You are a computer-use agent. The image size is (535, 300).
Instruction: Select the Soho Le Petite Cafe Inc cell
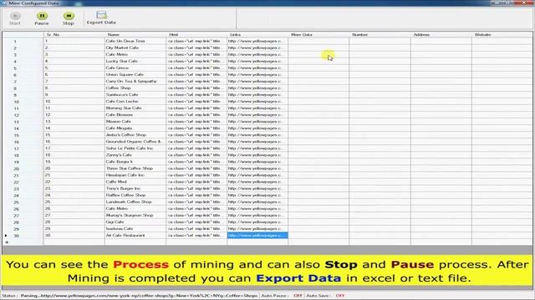click(x=135, y=148)
